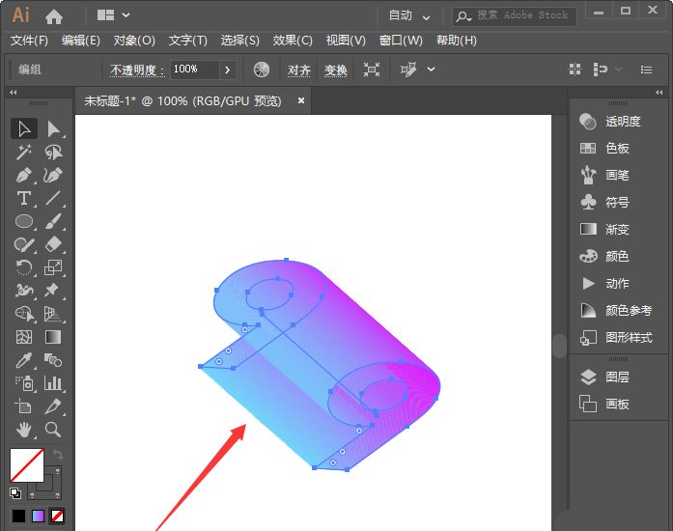Click the 对齐 align button
Image resolution: width=673 pixels, height=531 pixels.
tap(298, 70)
